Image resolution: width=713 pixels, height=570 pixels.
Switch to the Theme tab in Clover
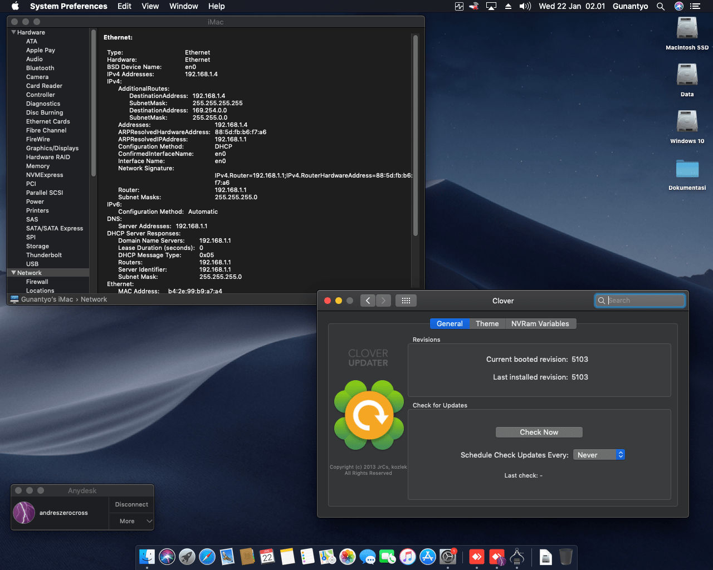(487, 323)
